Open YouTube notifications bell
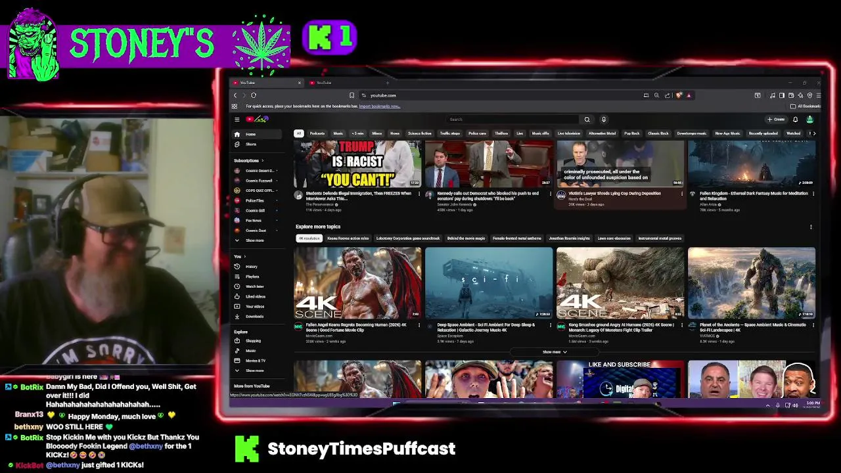Image resolution: width=841 pixels, height=473 pixels. click(x=795, y=120)
